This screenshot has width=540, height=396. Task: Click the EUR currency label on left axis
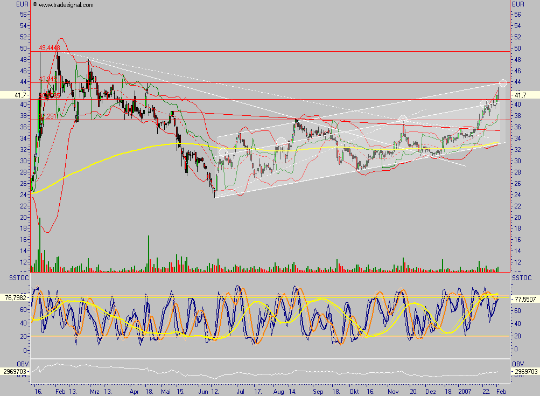pyautogui.click(x=23, y=4)
